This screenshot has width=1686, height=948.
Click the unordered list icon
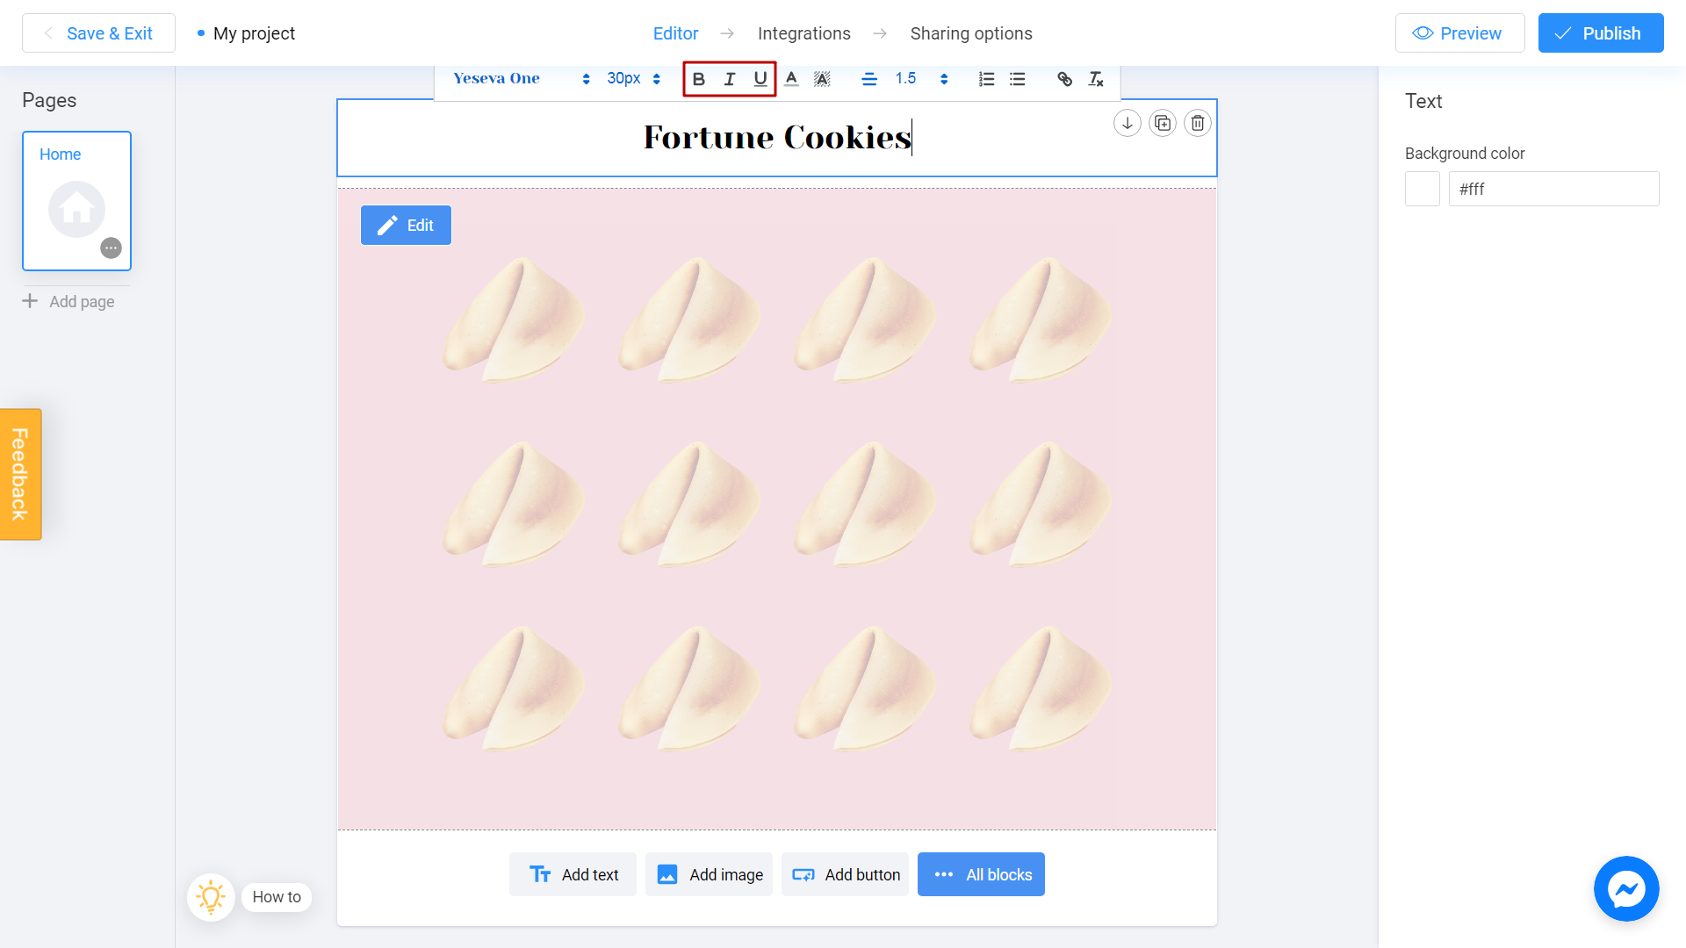coord(1017,79)
